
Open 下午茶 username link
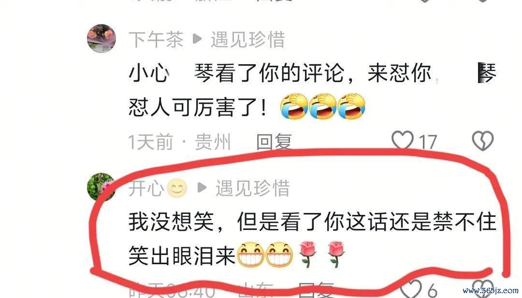(156, 40)
